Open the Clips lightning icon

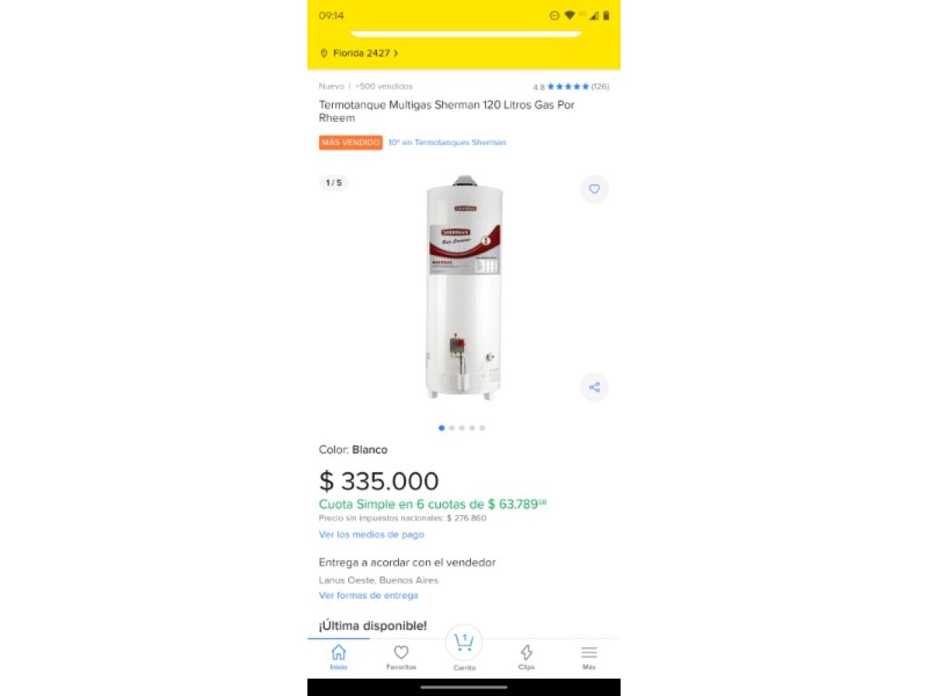pyautogui.click(x=526, y=657)
